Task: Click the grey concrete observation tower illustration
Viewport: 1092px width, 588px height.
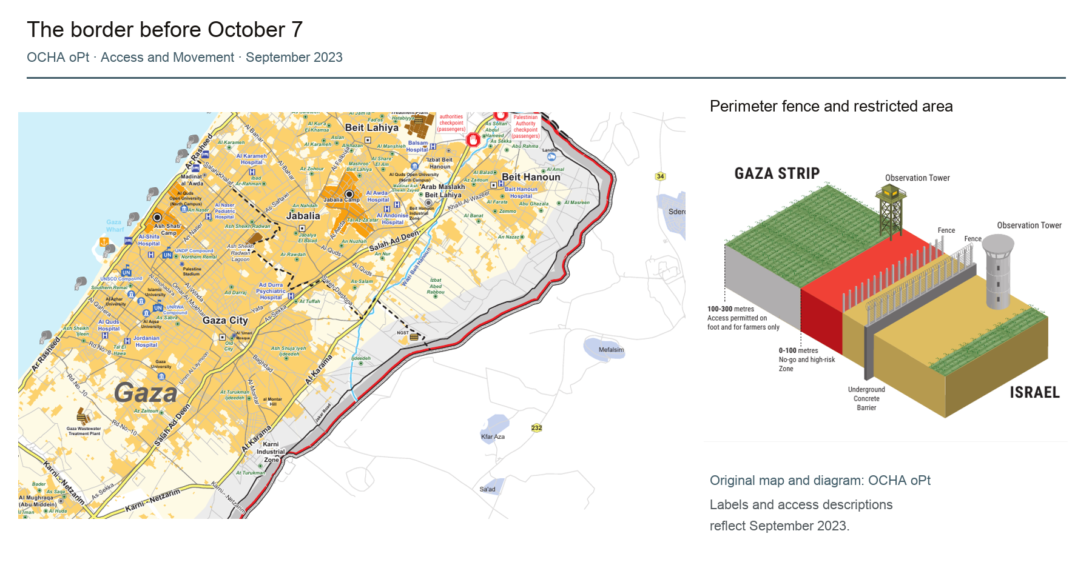Action: pos(998,272)
